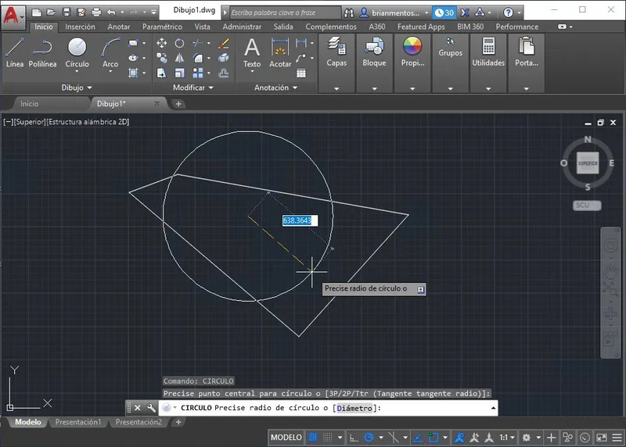Open the user account brianmentos menu
626x447 pixels.
pyautogui.click(x=394, y=13)
